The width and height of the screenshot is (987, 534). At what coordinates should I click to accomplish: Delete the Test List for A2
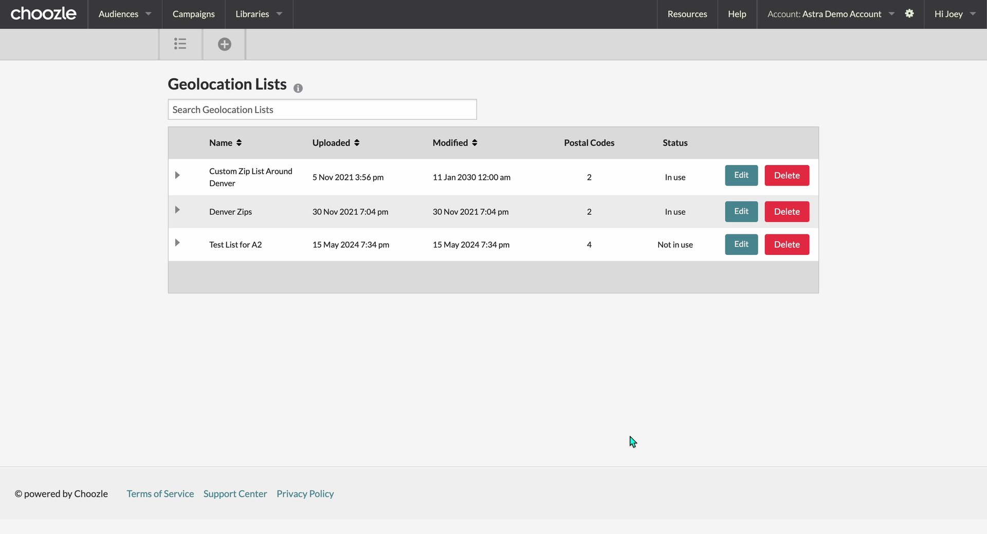[787, 245]
